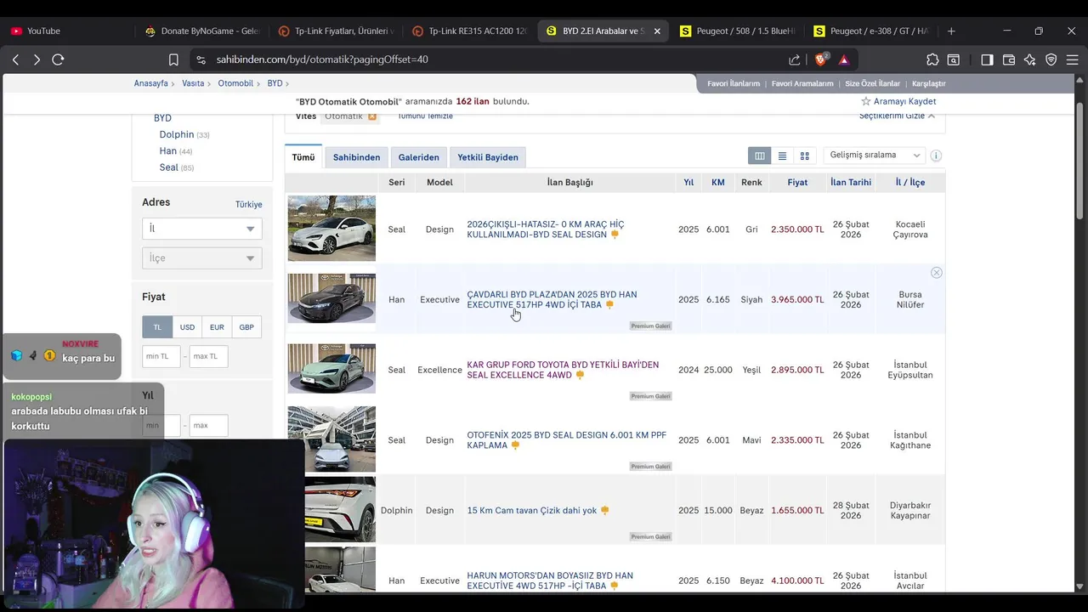1088x612 pixels.
Task: Reload the sahibinden page
Action: [58, 59]
